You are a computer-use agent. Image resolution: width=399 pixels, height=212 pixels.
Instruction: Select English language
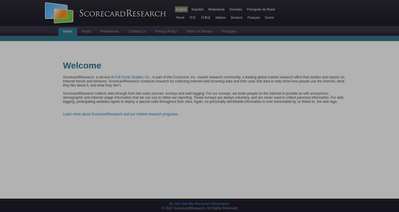click(181, 9)
